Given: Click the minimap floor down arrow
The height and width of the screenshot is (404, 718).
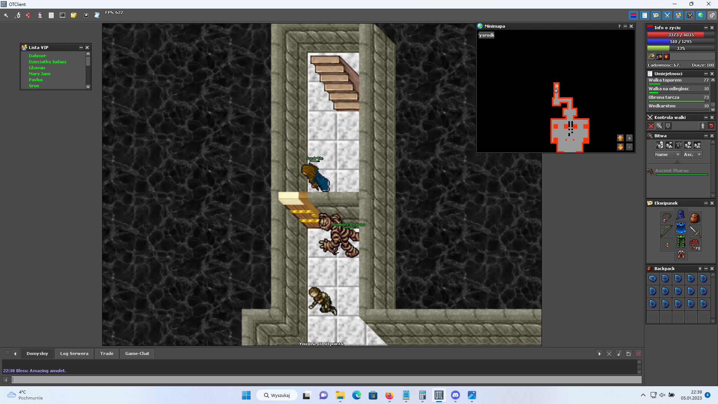Looking at the screenshot, I should coord(620,147).
